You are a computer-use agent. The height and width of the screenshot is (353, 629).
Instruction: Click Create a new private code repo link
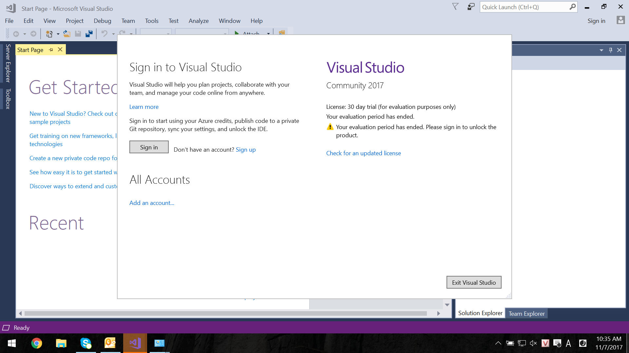coord(73,158)
